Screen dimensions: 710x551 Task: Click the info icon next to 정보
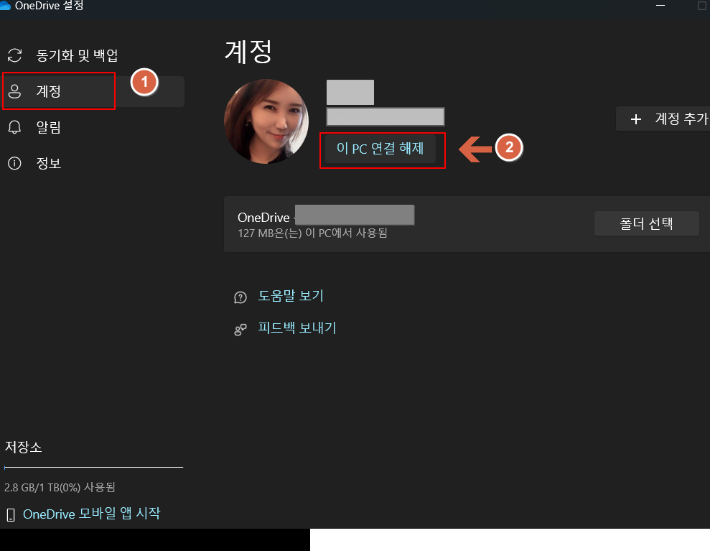[15, 163]
